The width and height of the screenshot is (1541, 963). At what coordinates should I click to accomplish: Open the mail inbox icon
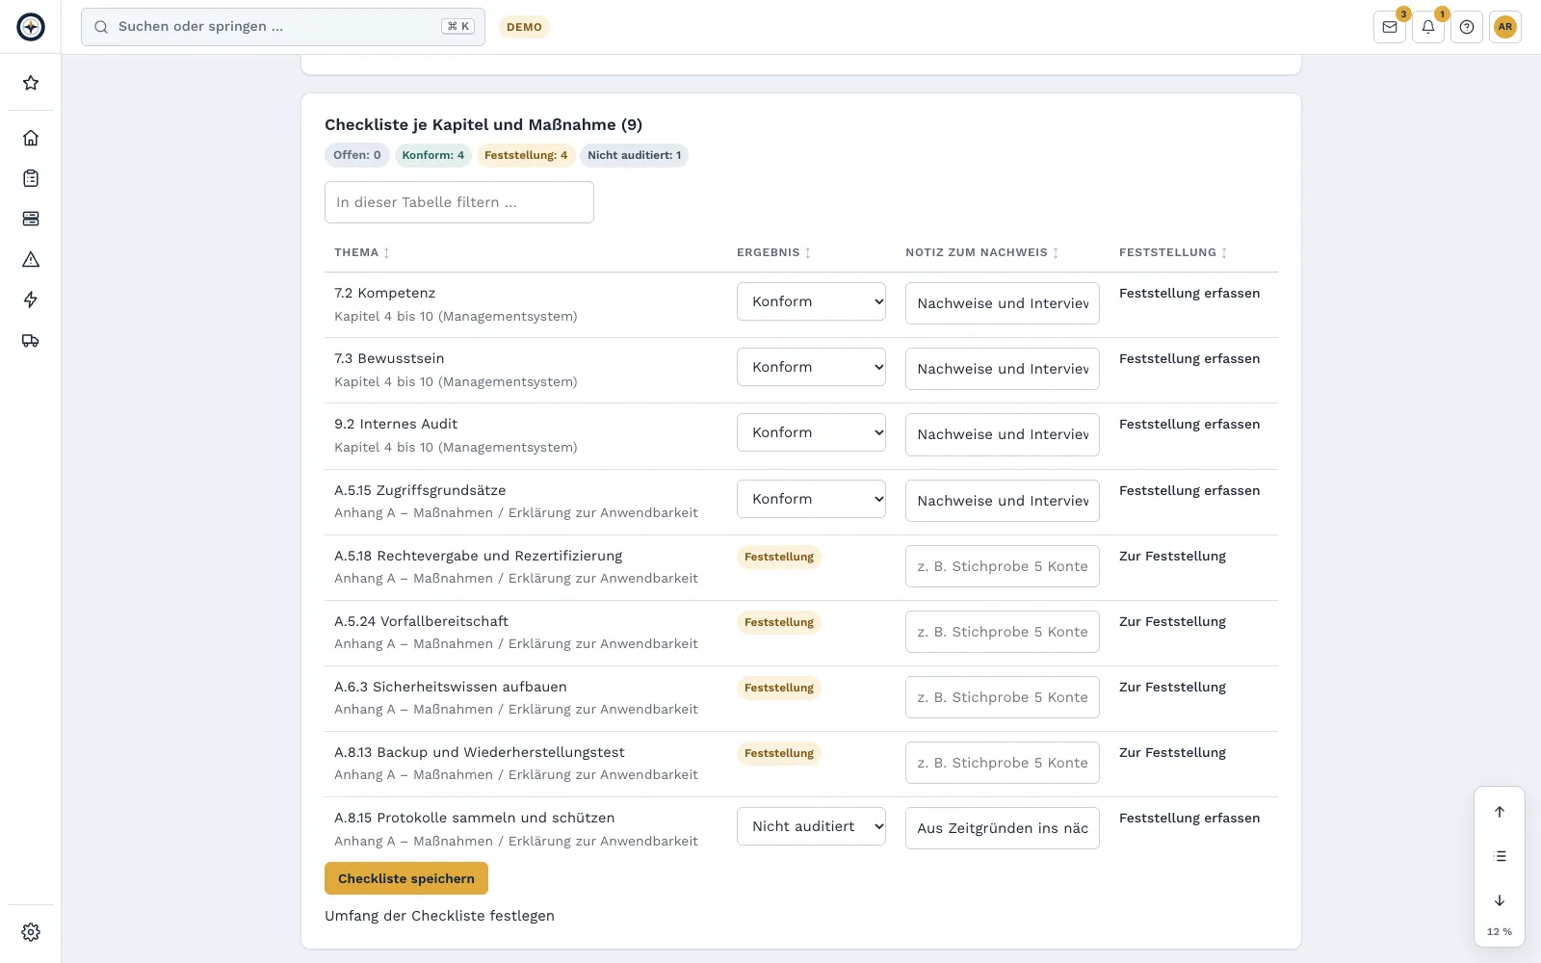[x=1390, y=27]
